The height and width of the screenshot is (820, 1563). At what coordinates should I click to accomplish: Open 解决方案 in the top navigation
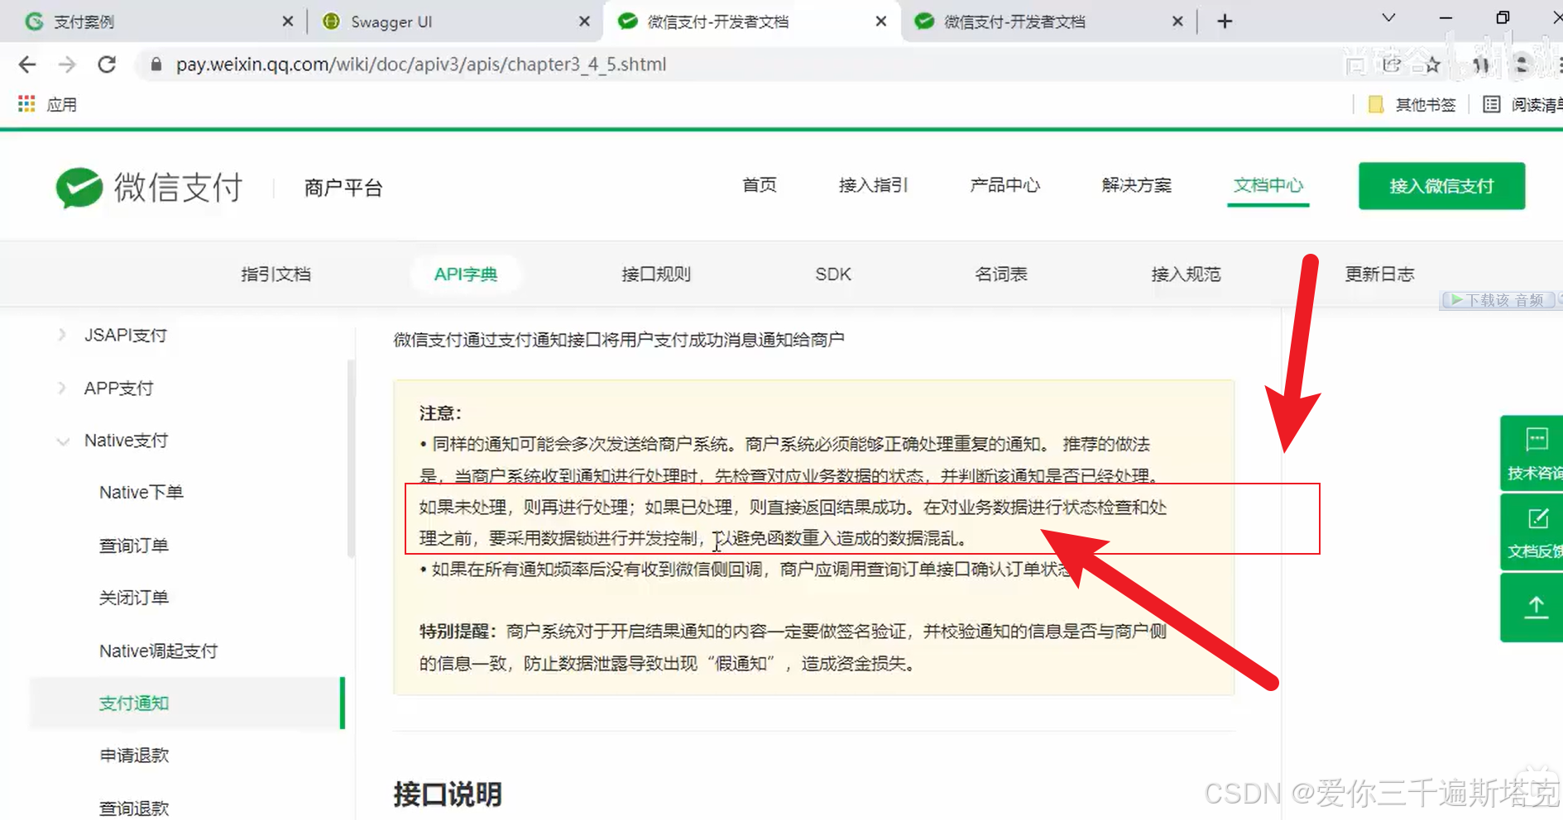1137,185
